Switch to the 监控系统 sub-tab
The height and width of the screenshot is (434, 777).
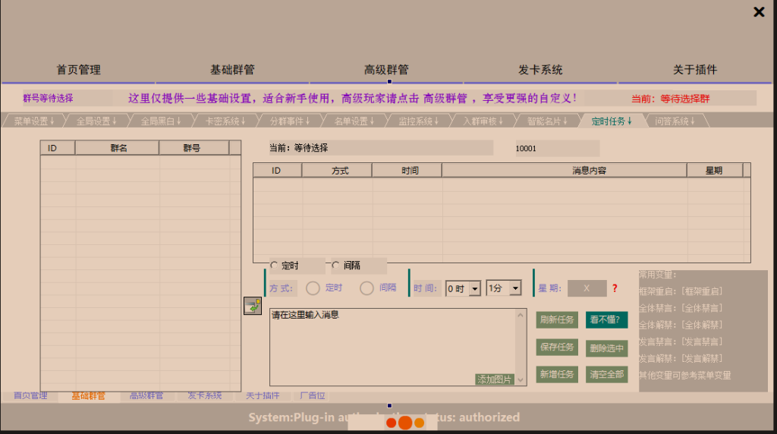(x=419, y=121)
